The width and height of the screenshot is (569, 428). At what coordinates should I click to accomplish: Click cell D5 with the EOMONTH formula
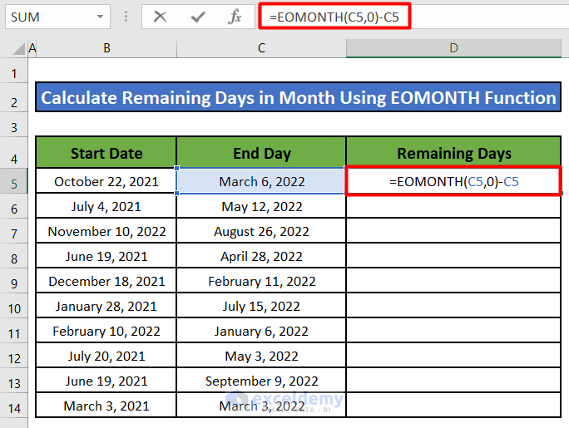click(453, 181)
